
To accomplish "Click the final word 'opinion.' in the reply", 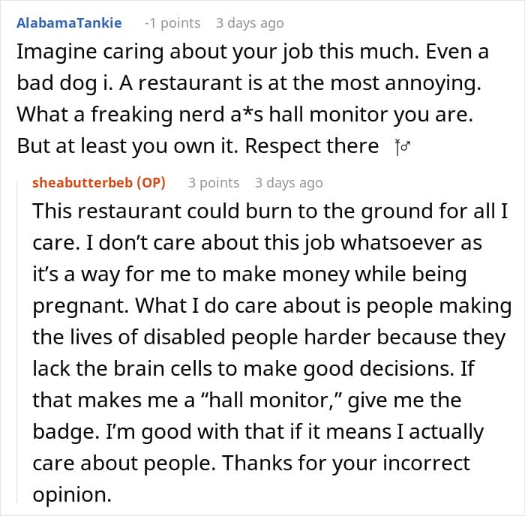I will [72, 495].
